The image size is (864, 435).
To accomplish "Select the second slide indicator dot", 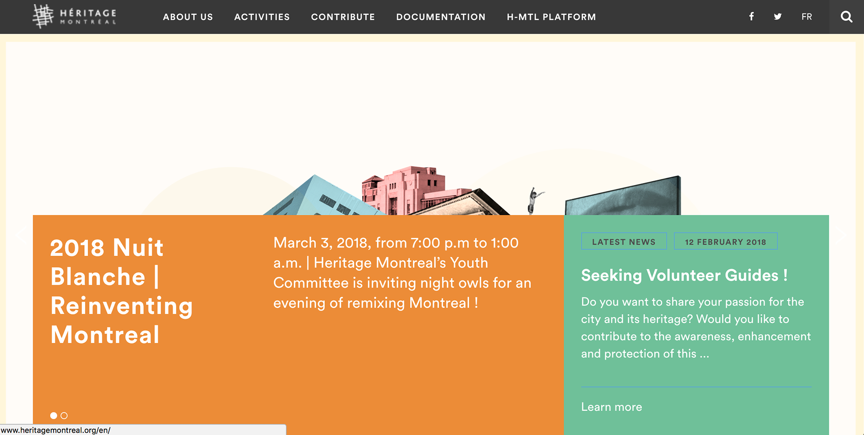I will [64, 416].
